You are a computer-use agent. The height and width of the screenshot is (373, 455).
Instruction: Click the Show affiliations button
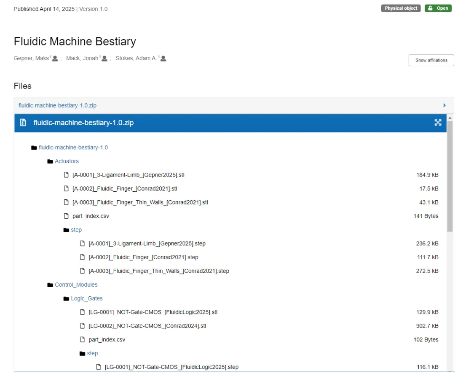click(x=431, y=60)
